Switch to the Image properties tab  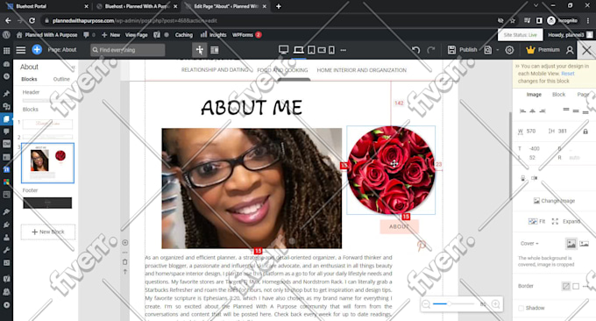click(x=534, y=95)
